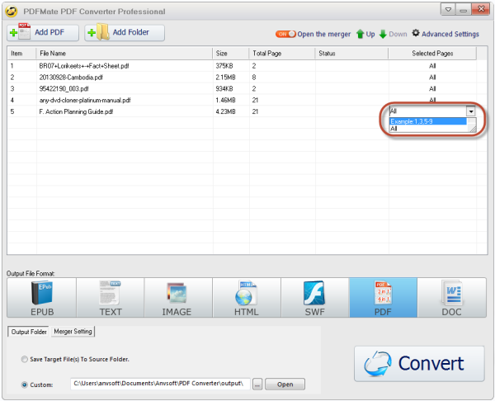Click Selected Pages All for row 1

tap(432, 66)
